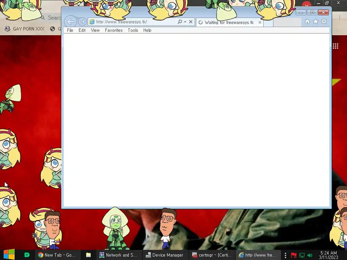Open the Chrome three-dot menu
The height and width of the screenshot is (260, 347).
click(340, 17)
